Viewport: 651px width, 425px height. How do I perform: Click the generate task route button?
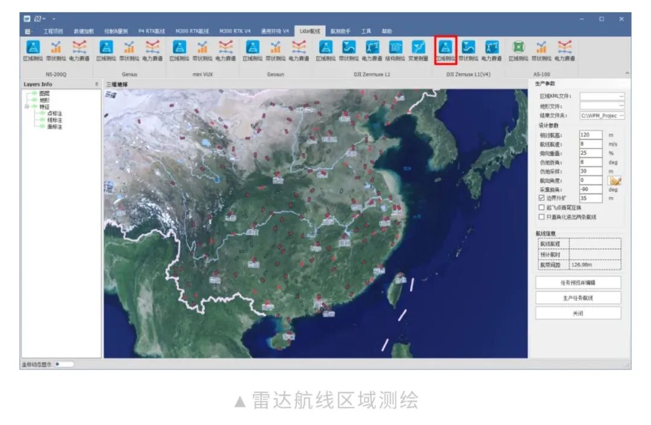(x=578, y=298)
